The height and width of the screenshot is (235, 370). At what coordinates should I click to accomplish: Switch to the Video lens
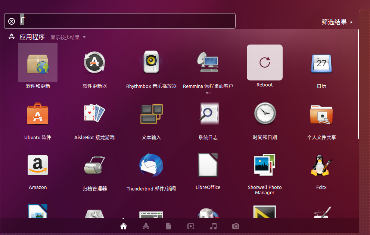point(191,226)
